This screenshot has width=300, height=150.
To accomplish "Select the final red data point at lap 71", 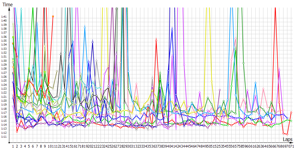I will point(291,112).
